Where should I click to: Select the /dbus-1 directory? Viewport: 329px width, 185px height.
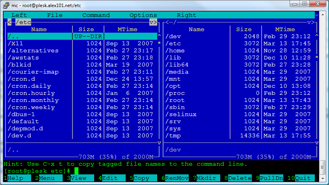pyautogui.click(x=82, y=115)
